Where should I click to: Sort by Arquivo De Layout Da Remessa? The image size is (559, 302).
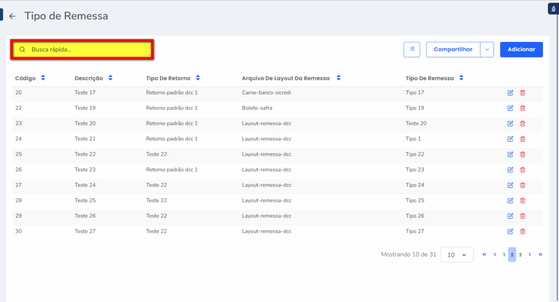(338, 78)
